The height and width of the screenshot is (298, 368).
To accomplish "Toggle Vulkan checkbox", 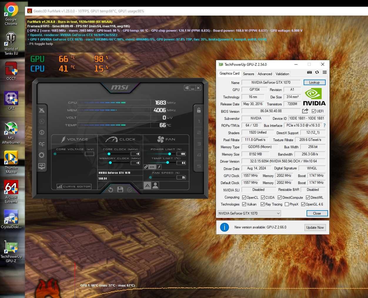I will 244,204.
